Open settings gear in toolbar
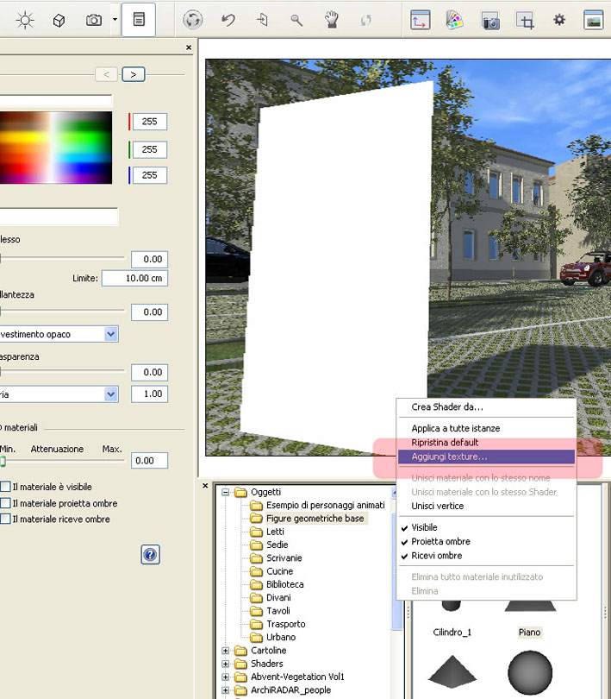 point(559,20)
